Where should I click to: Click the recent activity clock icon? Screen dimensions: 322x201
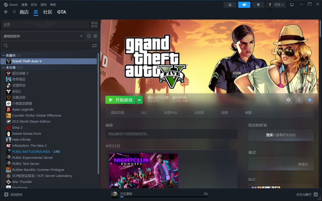89,36
